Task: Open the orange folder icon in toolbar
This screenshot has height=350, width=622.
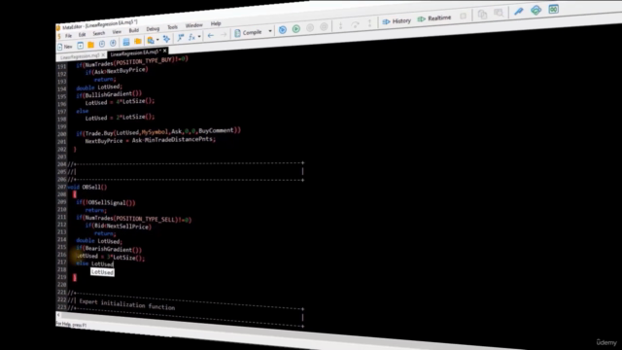Action: [90, 45]
